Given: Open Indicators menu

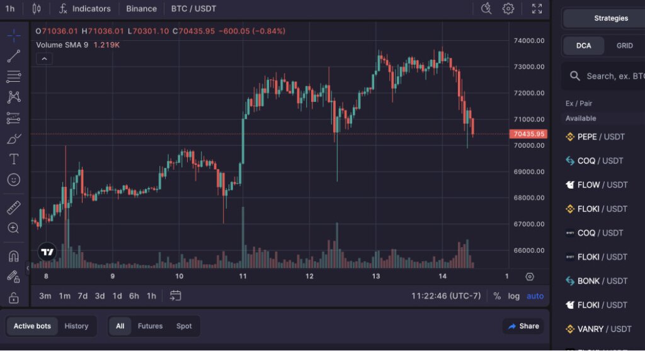Looking at the screenshot, I should [x=85, y=8].
